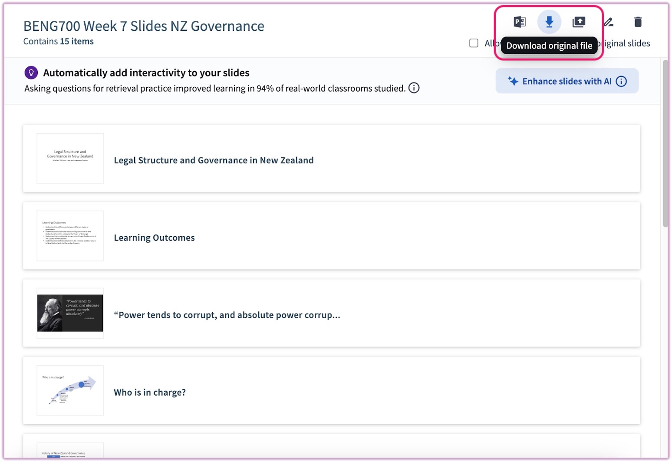Click the purple lightbulb icon
The image size is (672, 462).
coord(31,73)
